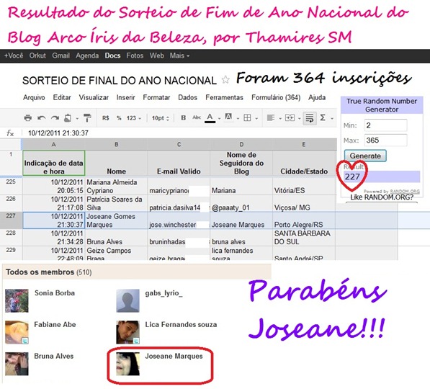Open the Mais menu in the top bar
Image resolution: width=430 pixels, height=389 pixels.
tap(179, 55)
